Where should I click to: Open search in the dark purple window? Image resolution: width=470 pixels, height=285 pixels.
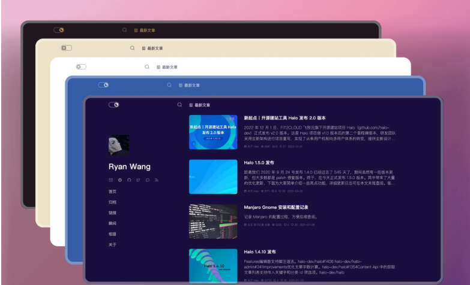point(179,105)
